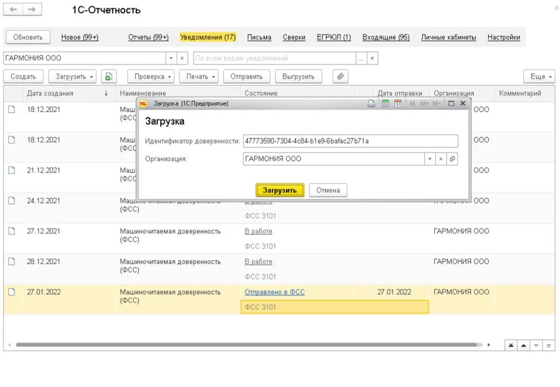Confirm with the yellow Загрузить button
This screenshot has height=387, width=560.
pyautogui.click(x=279, y=190)
